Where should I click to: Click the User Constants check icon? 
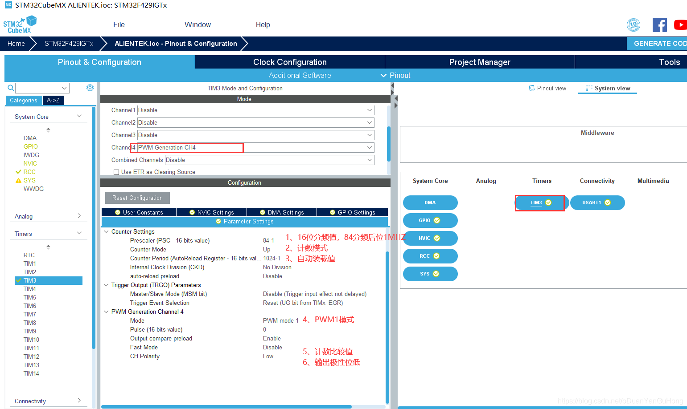coord(118,212)
